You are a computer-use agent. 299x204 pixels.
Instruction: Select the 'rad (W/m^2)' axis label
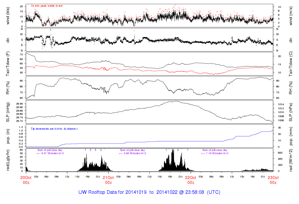point(291,160)
